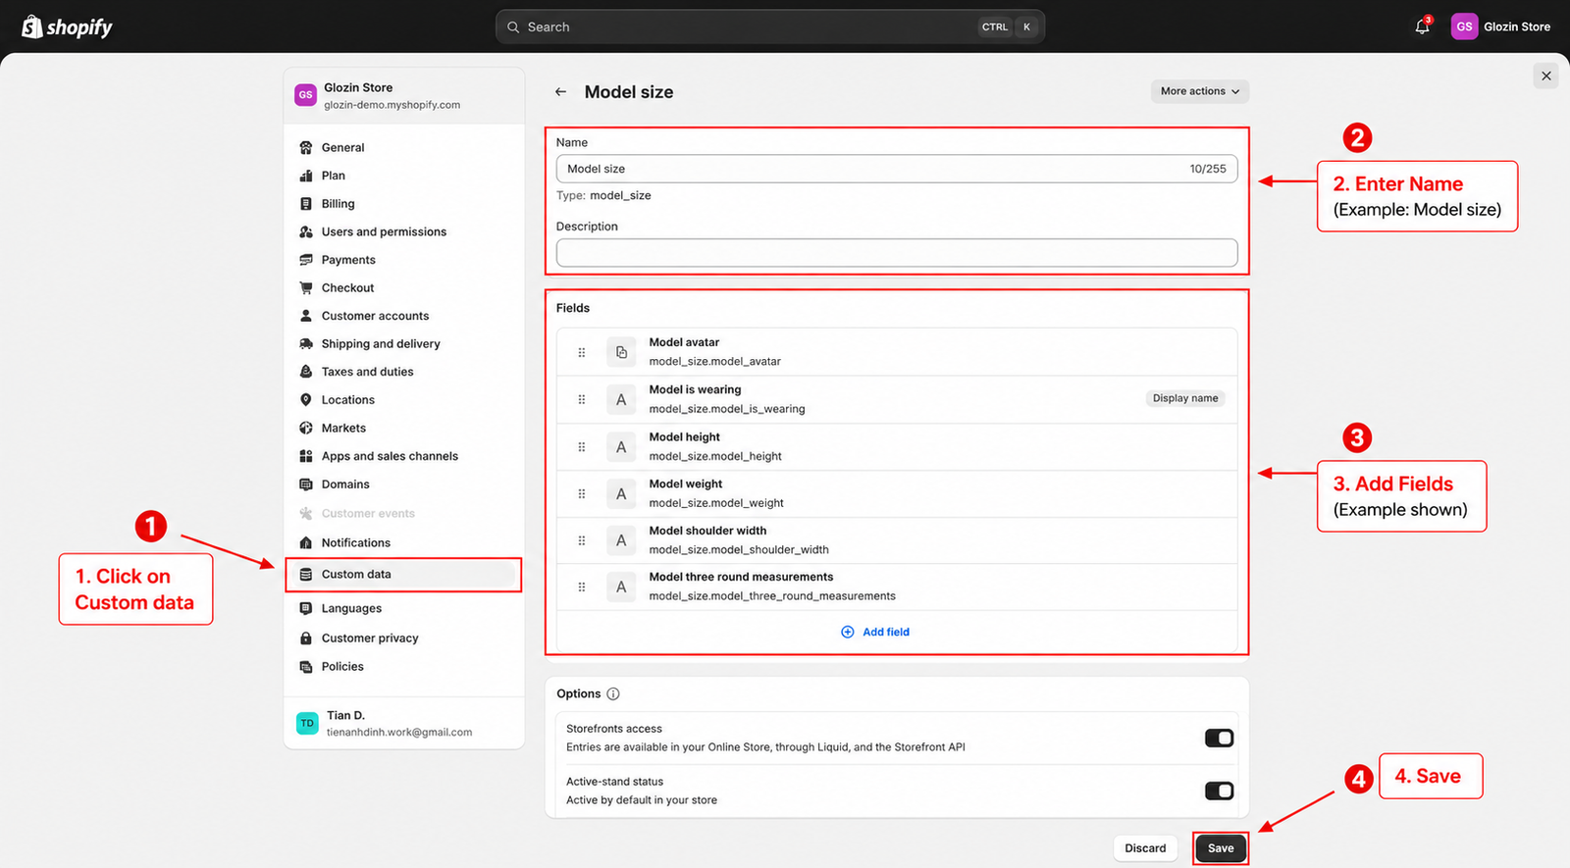Screen dimensions: 1570x868
Task: Click the Shopify logo
Action: [67, 26]
